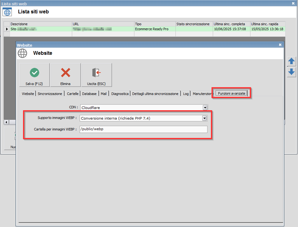Switch to the Log tab
The height and width of the screenshot is (227, 298).
(186, 94)
